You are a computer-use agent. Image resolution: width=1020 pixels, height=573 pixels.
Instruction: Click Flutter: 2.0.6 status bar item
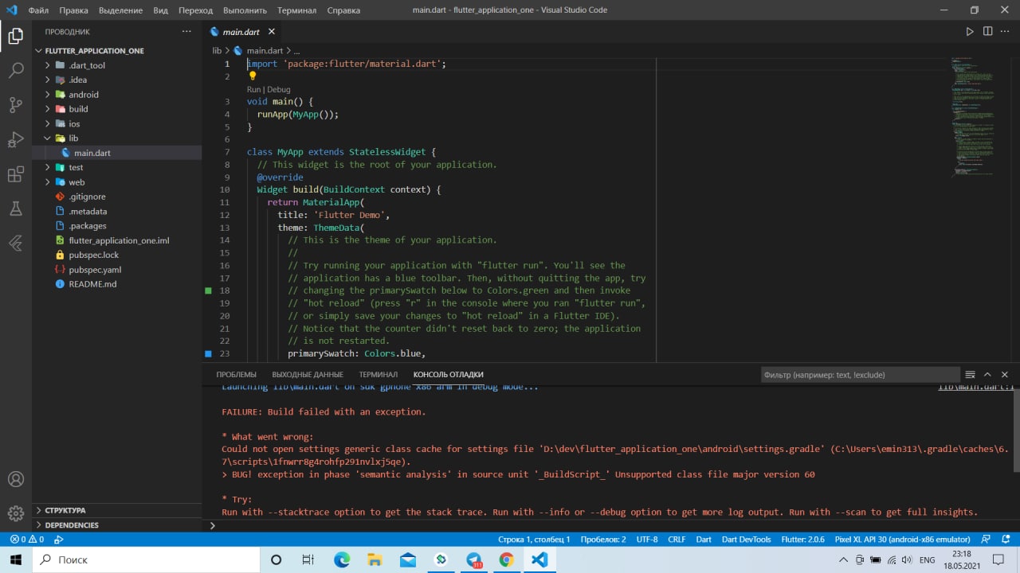[802, 540]
